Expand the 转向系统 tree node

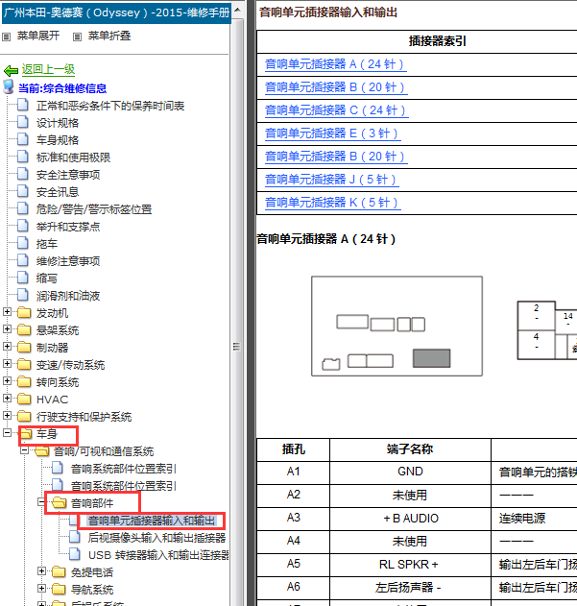click(7, 380)
